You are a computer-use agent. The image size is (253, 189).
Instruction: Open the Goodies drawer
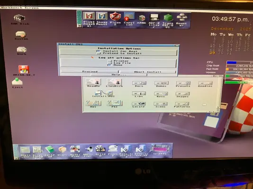click(205, 84)
